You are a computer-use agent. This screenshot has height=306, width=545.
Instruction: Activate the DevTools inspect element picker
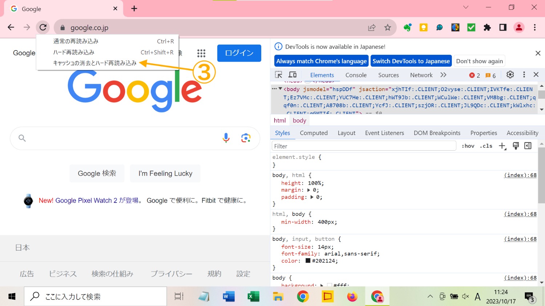click(278, 75)
